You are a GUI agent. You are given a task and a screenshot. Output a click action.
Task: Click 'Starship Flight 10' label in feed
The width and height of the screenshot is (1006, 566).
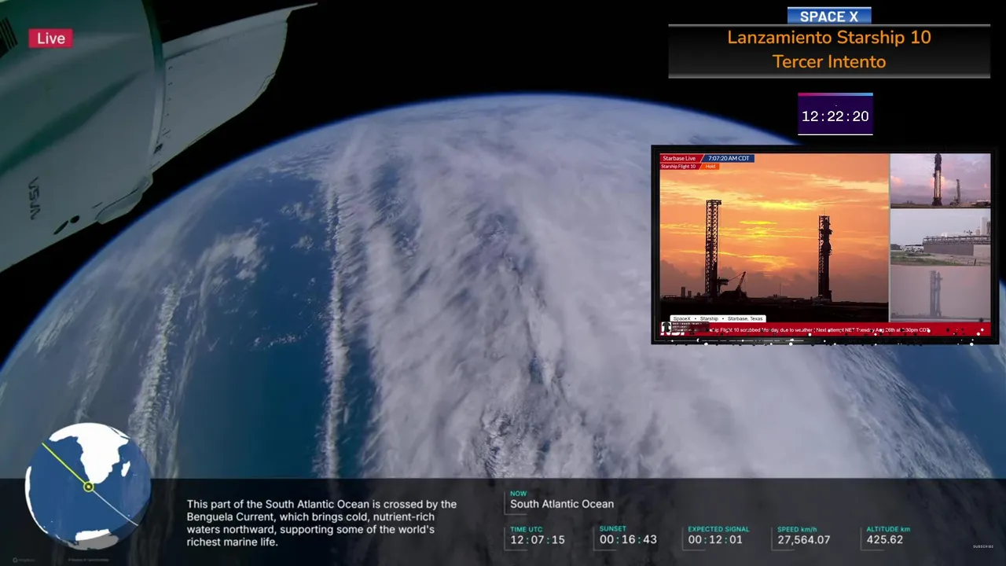[x=678, y=167]
